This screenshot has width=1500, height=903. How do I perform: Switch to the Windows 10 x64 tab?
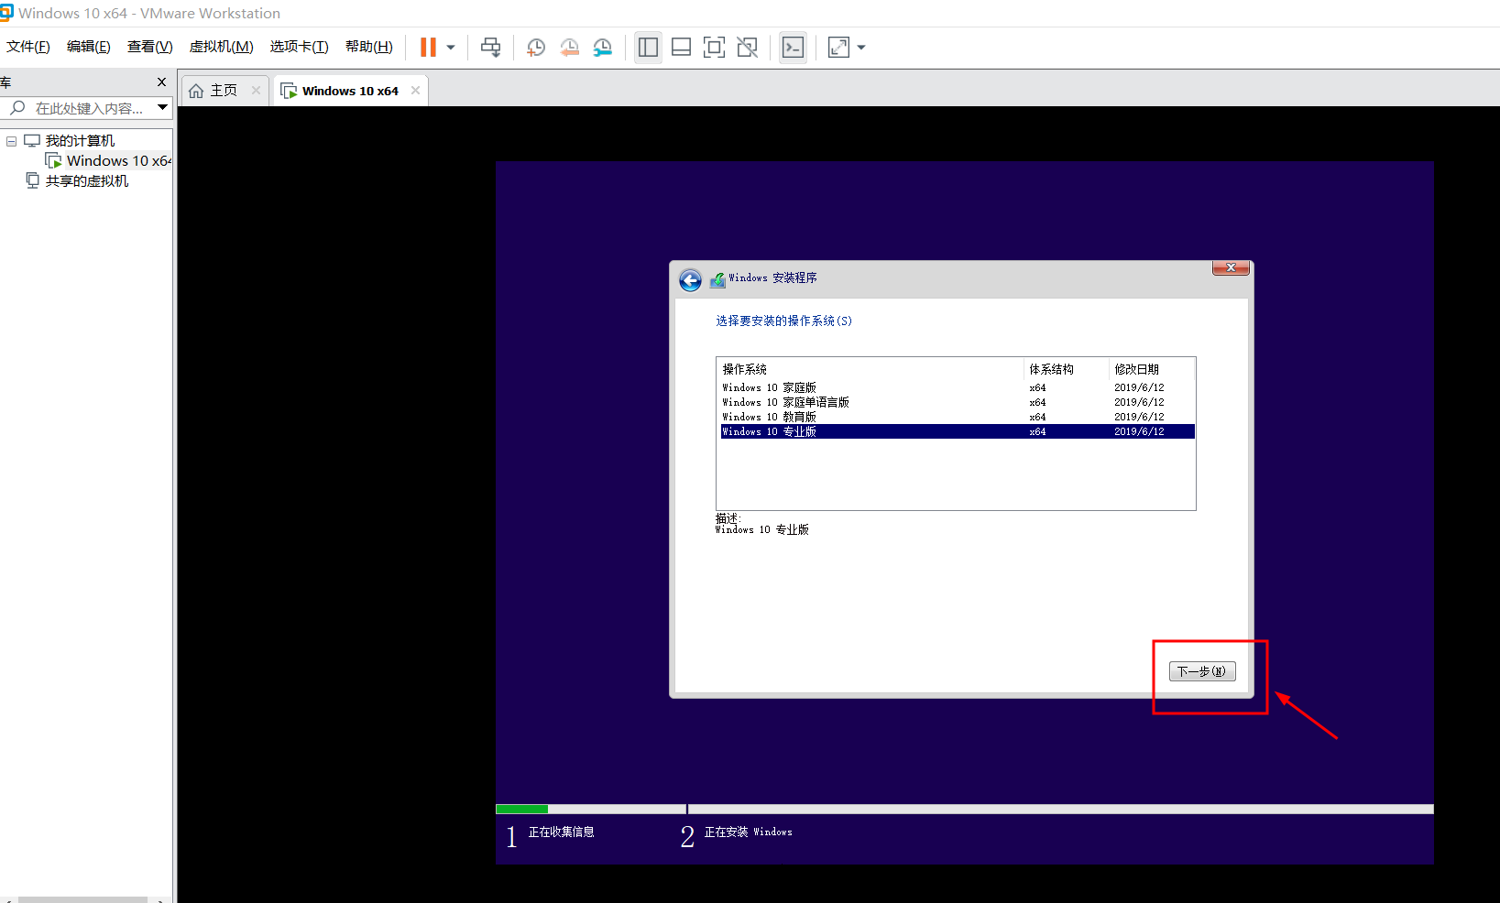coord(350,91)
